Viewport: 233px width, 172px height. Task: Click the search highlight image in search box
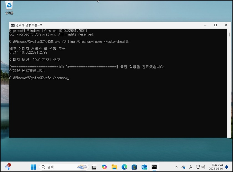[x=82, y=167]
